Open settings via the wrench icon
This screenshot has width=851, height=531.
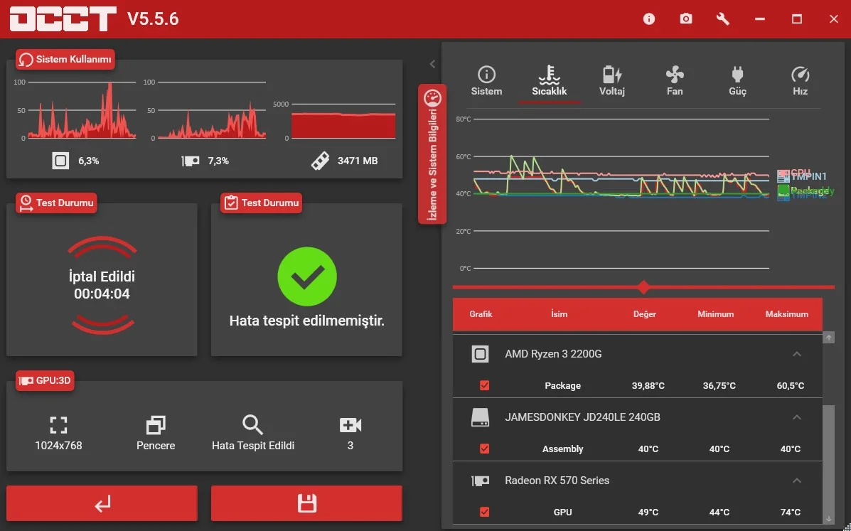(722, 19)
